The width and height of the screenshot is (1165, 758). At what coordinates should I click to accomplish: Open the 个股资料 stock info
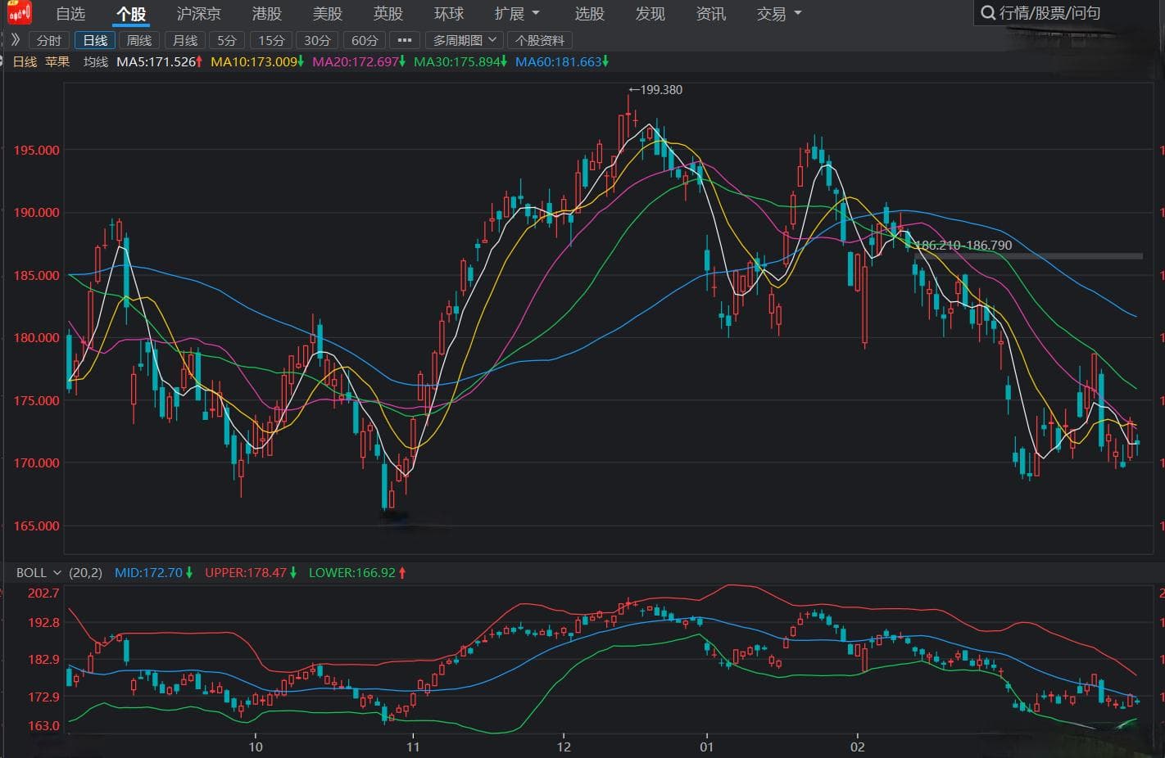point(540,40)
